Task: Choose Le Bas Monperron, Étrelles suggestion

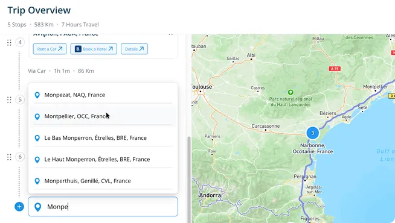Action: (x=103, y=138)
